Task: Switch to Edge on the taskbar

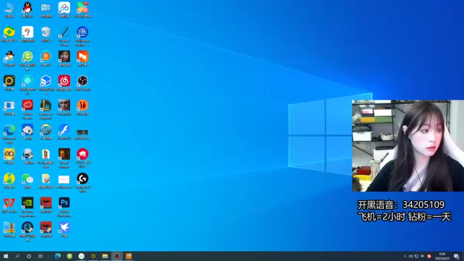Action: (57, 256)
